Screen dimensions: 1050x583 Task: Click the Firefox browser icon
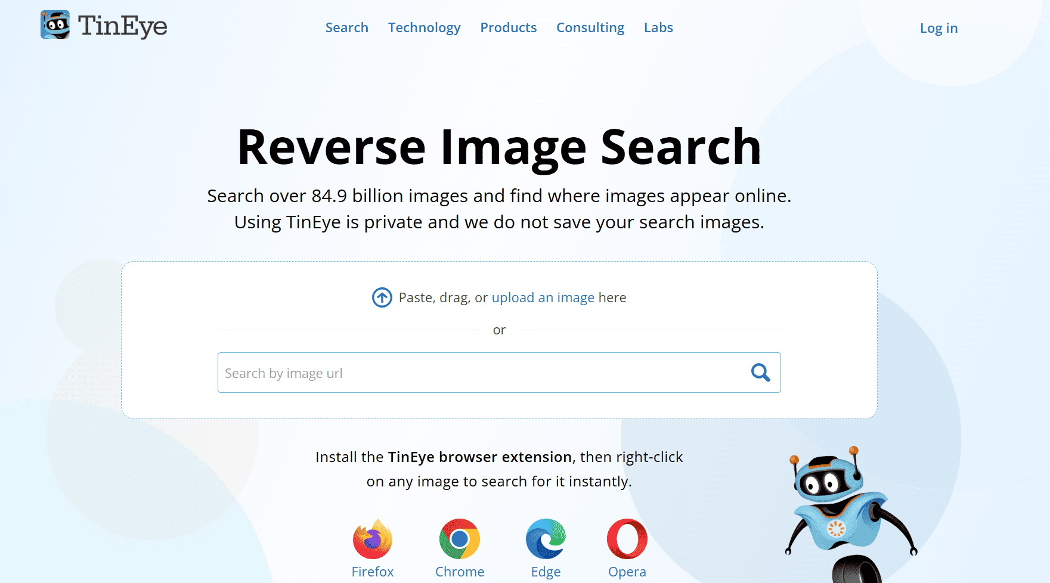click(x=373, y=539)
